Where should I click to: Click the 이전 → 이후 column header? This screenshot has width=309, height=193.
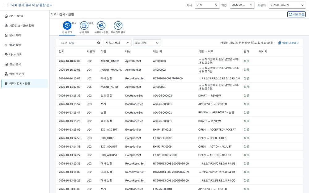pos(206,51)
